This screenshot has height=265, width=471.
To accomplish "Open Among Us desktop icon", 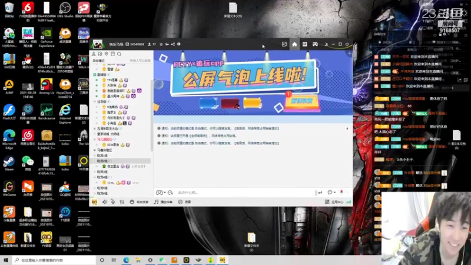I will tap(47, 87).
